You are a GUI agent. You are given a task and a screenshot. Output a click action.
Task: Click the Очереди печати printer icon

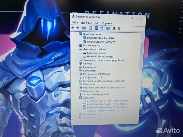click(x=81, y=91)
